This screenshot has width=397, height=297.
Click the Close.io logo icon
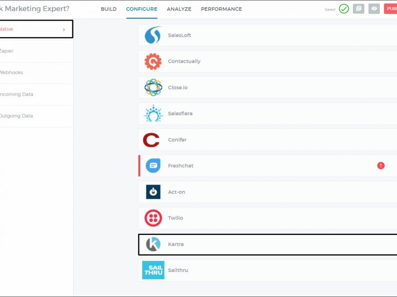coord(153,88)
